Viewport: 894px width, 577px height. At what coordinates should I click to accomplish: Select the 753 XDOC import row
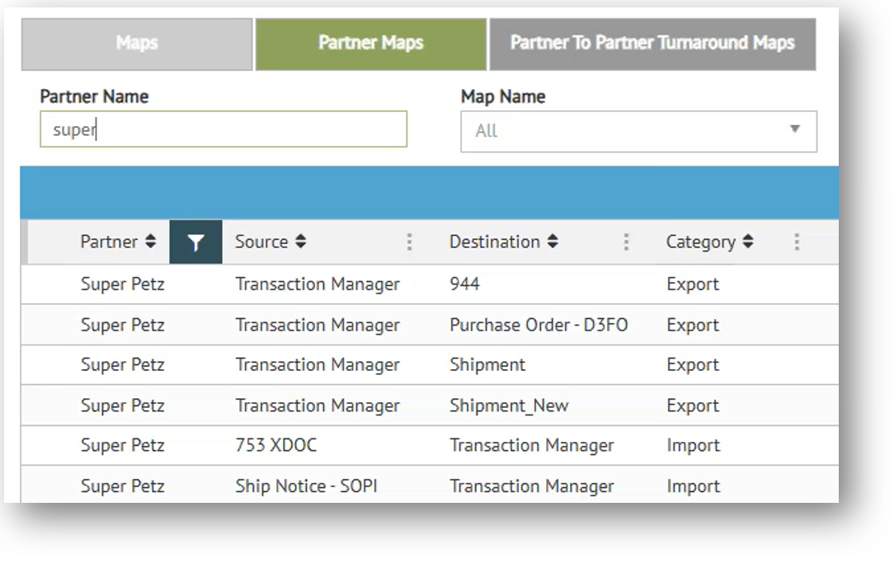pyautogui.click(x=275, y=446)
